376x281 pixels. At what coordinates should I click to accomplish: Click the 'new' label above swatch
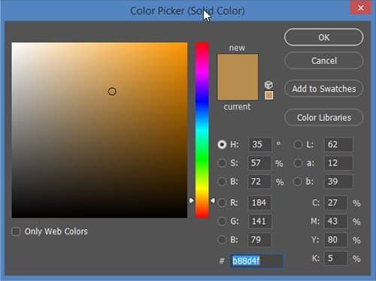coord(237,47)
